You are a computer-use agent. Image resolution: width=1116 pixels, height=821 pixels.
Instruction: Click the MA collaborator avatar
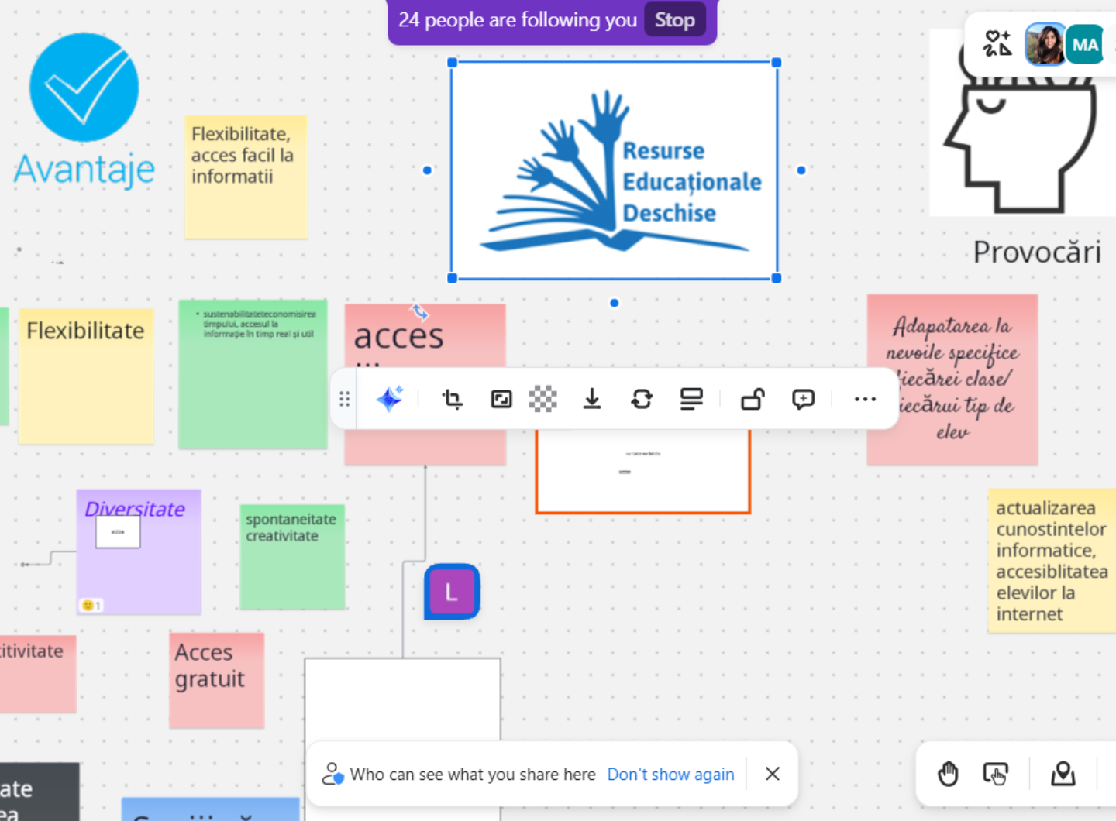(1084, 45)
